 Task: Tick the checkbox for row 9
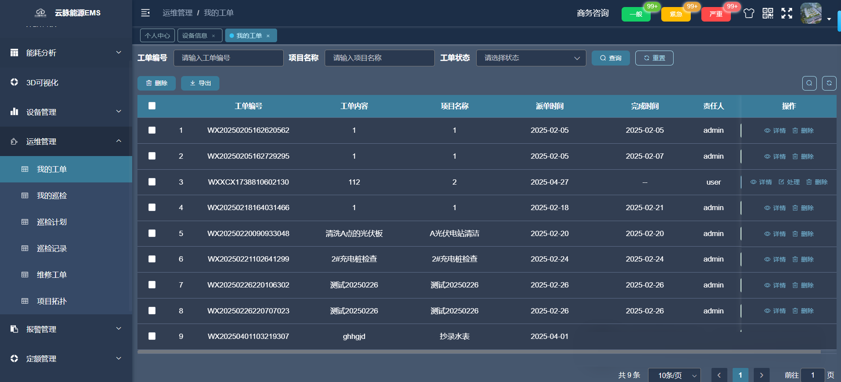152,336
